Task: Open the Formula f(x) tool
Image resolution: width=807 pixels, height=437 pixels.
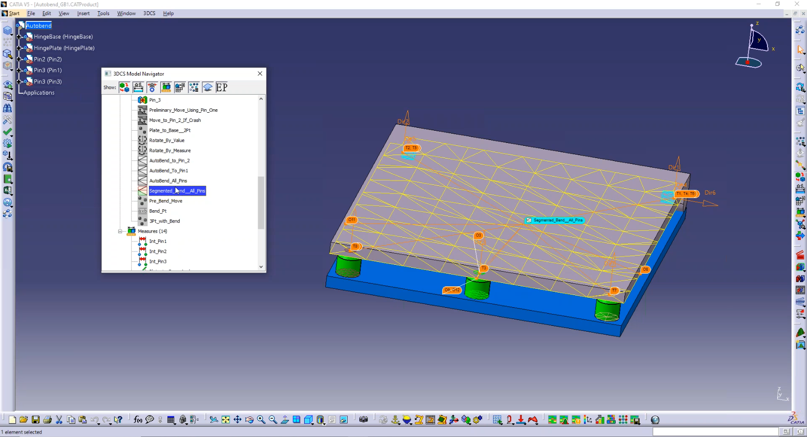Action: tap(138, 419)
